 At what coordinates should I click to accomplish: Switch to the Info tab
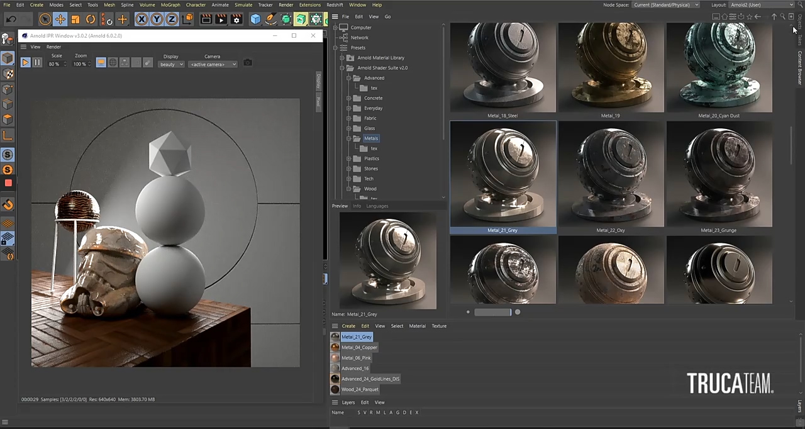click(357, 206)
